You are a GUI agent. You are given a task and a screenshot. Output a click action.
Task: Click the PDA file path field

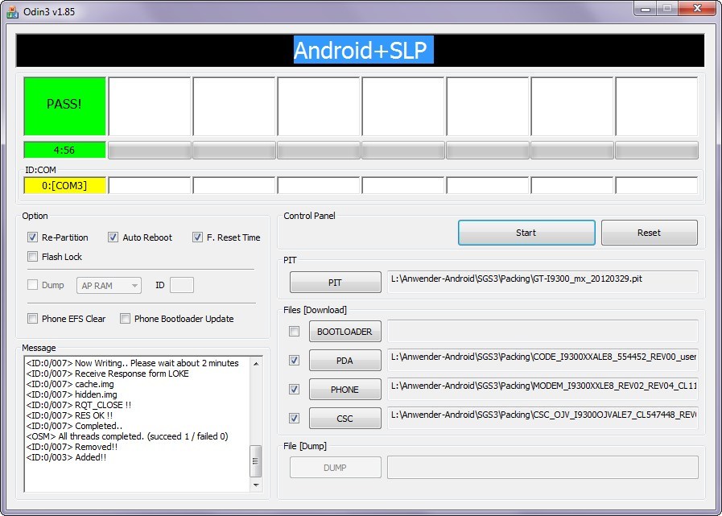click(543, 360)
